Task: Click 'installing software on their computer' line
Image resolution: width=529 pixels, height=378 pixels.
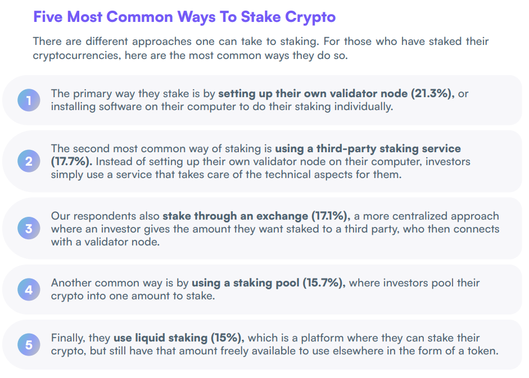Action: tap(222, 107)
